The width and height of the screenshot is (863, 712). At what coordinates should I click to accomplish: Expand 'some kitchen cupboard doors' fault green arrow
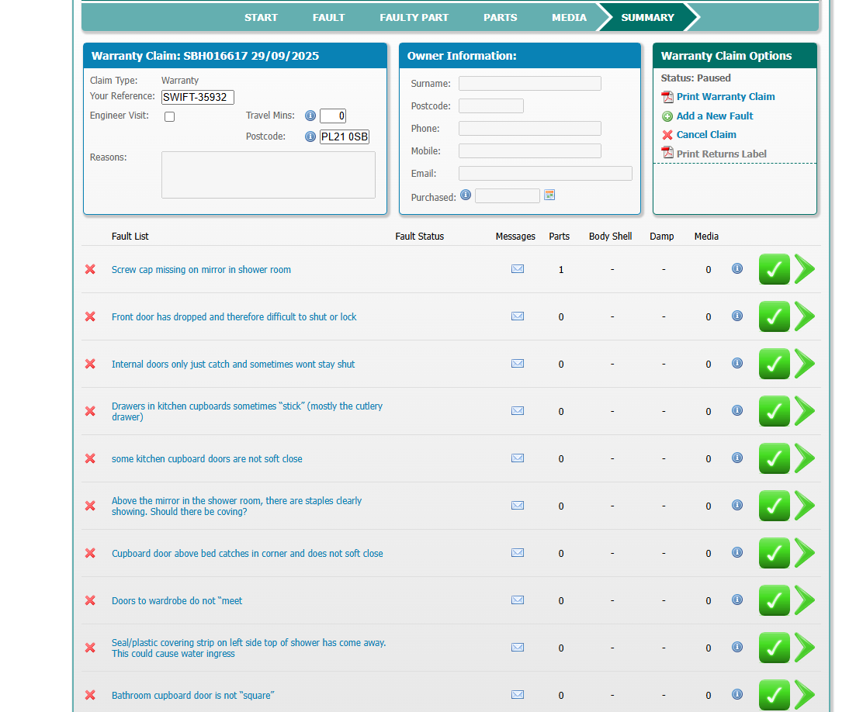pyautogui.click(x=805, y=458)
